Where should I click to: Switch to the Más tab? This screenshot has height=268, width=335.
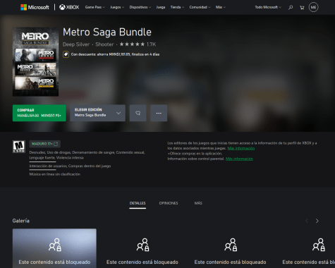[x=198, y=203]
